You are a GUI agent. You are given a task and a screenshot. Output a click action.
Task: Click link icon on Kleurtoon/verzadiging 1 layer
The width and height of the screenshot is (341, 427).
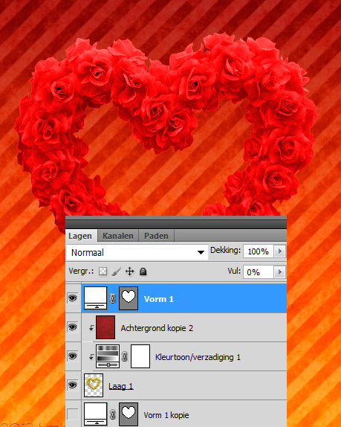[125, 356]
